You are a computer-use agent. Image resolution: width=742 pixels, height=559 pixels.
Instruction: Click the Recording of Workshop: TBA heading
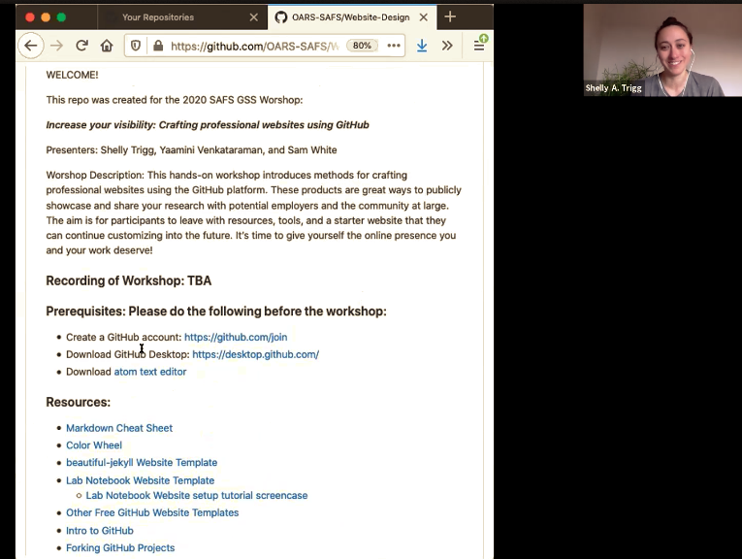pyautogui.click(x=129, y=280)
